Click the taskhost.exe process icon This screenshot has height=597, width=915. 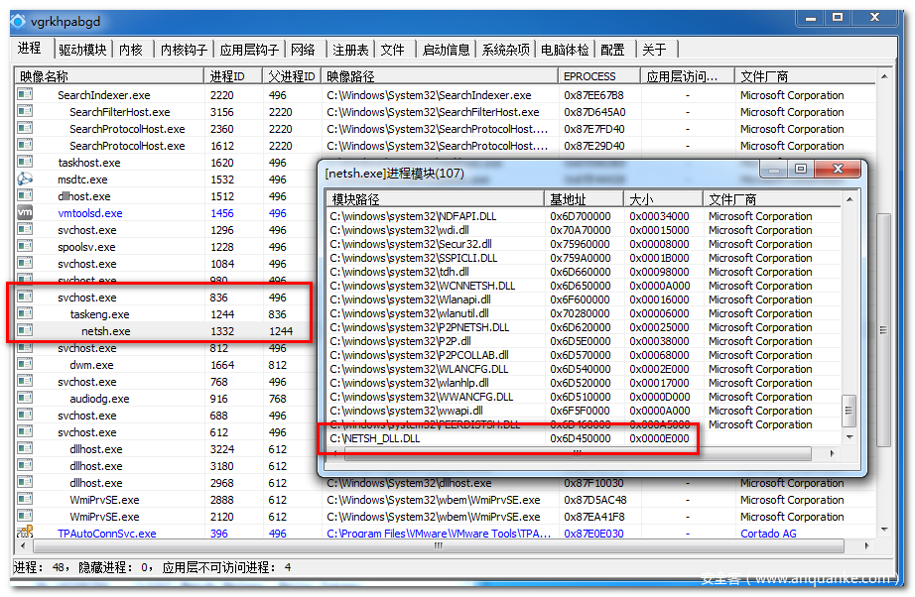(25, 163)
